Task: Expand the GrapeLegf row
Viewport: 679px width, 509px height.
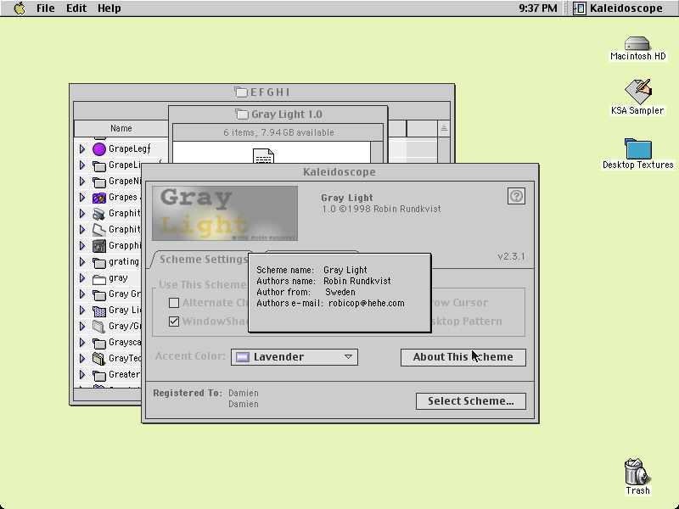Action: 82,149
